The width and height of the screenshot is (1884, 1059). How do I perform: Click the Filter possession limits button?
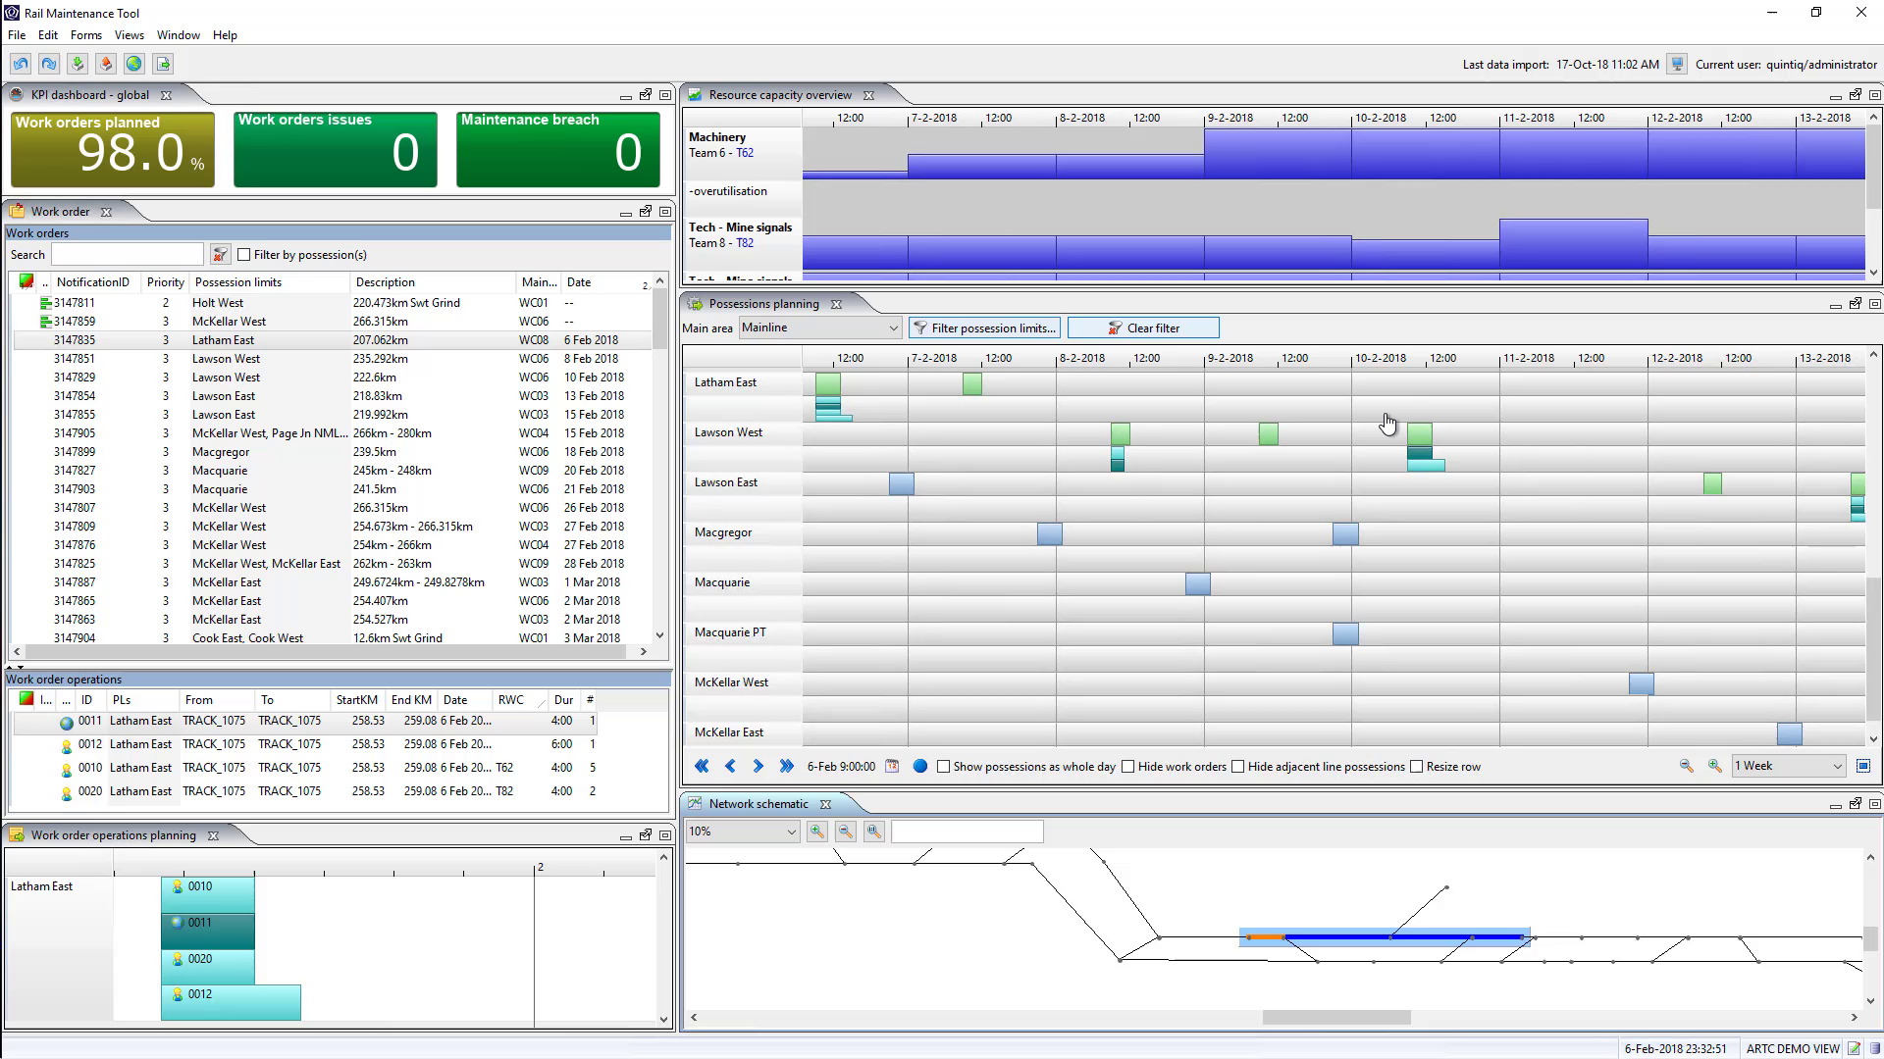[x=984, y=328]
